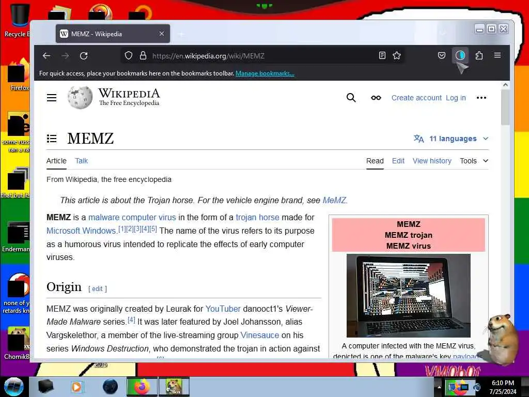
Task: Switch to the Talk tab
Action: point(81,161)
